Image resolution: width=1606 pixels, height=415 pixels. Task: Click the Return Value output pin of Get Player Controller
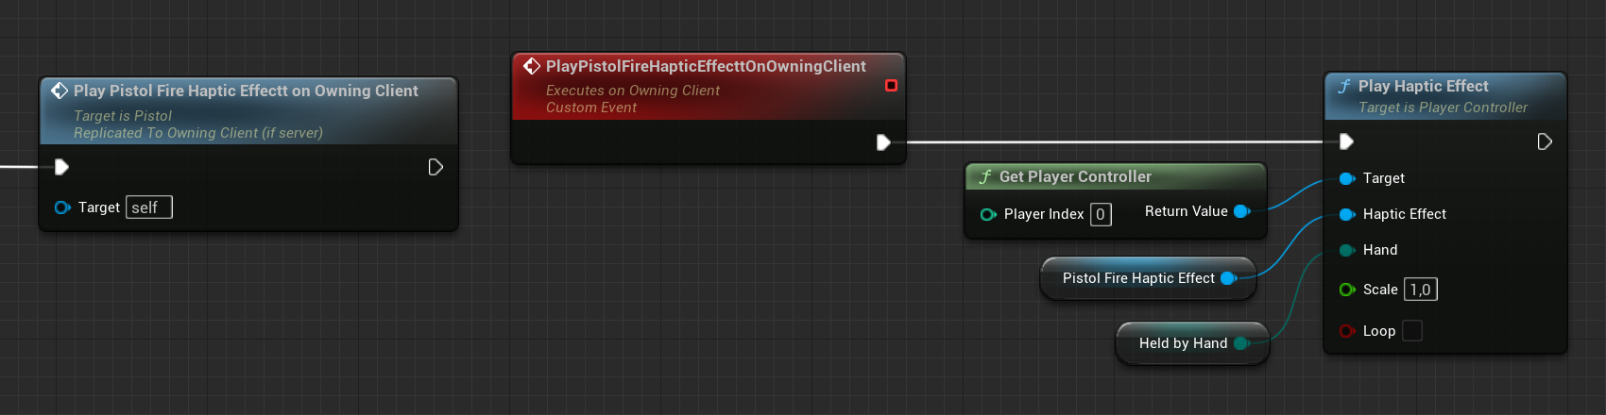click(1242, 211)
